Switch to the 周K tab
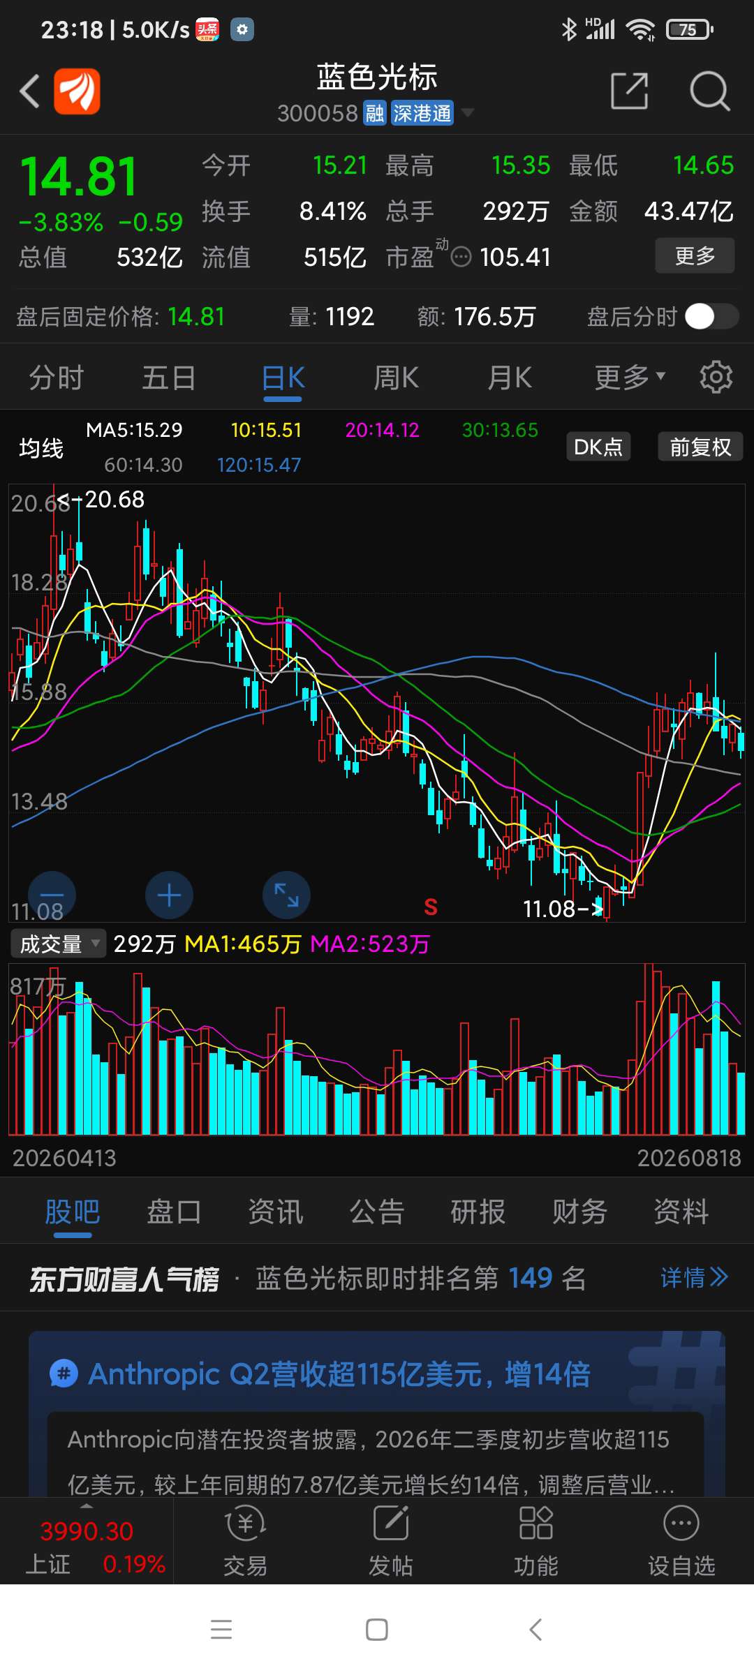The width and height of the screenshot is (754, 1675). pos(396,378)
